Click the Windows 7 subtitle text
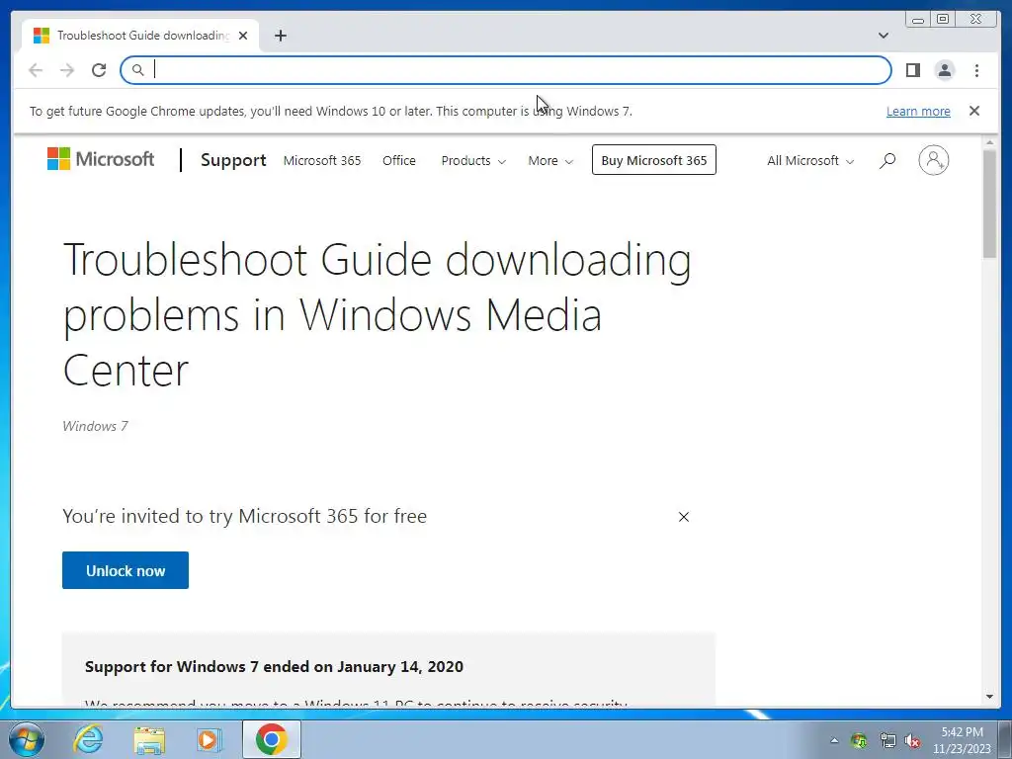 (x=96, y=426)
